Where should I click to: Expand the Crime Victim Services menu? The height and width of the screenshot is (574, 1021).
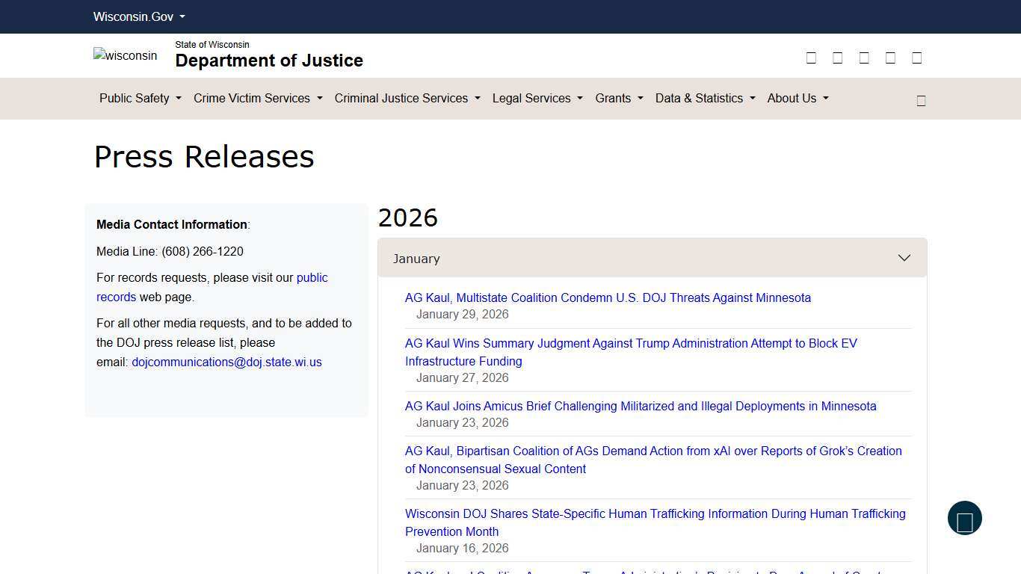[x=256, y=98]
